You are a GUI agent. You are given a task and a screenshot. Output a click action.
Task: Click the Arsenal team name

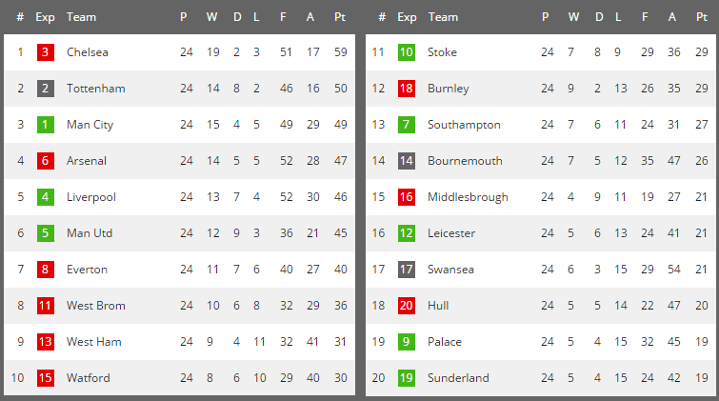tap(87, 161)
